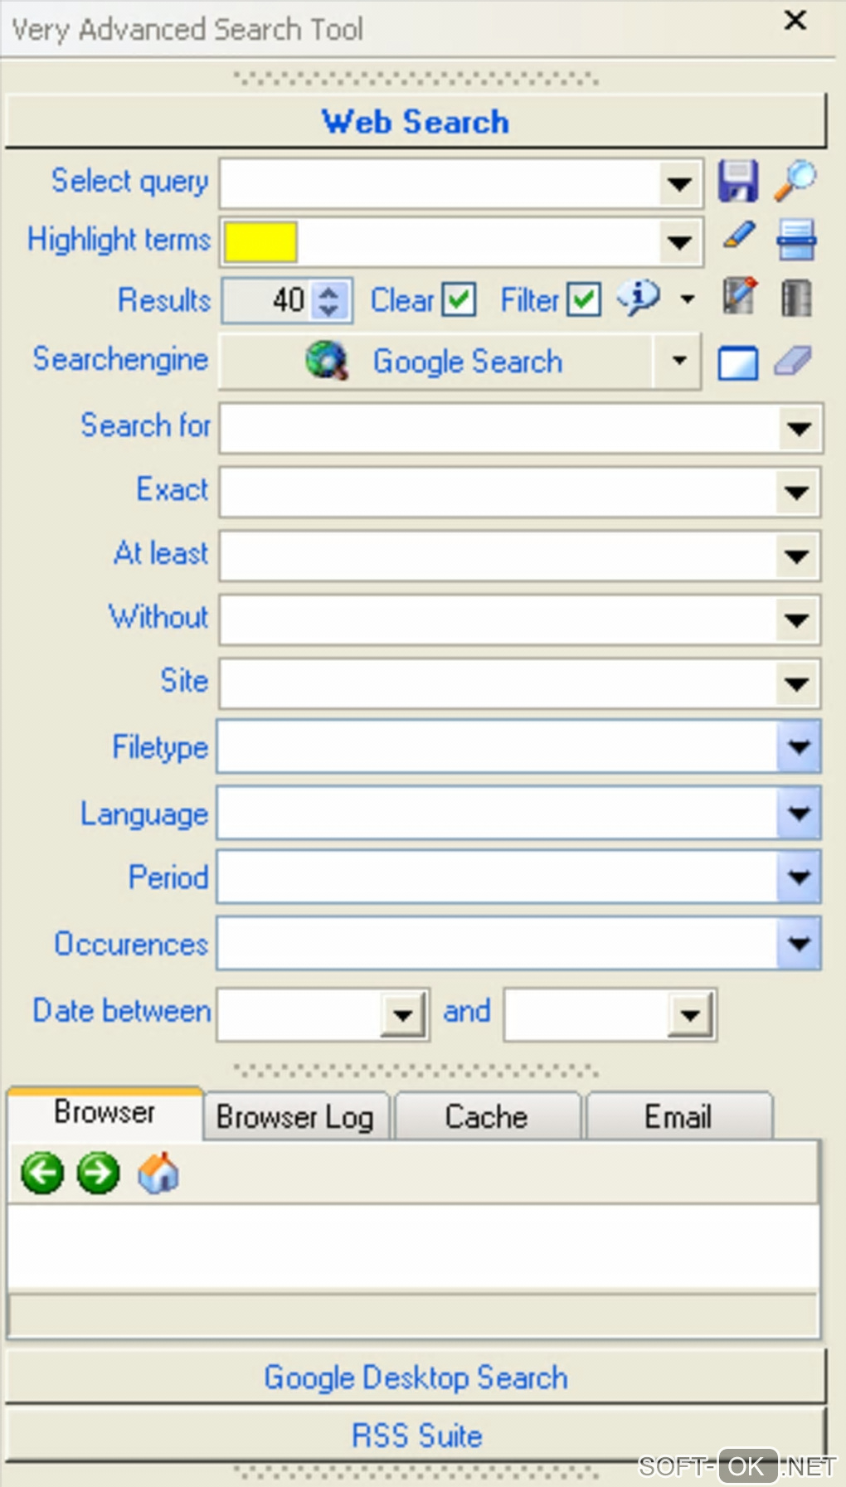Go forward with the green right arrow

(98, 1173)
